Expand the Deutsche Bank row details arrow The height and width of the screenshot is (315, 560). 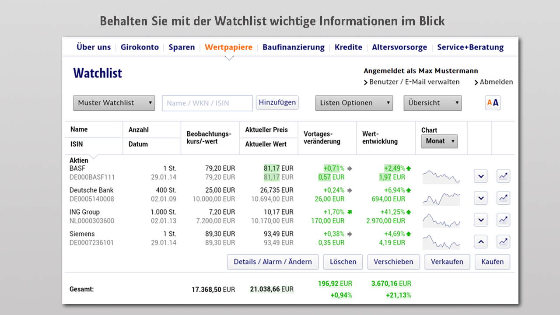tap(481, 198)
